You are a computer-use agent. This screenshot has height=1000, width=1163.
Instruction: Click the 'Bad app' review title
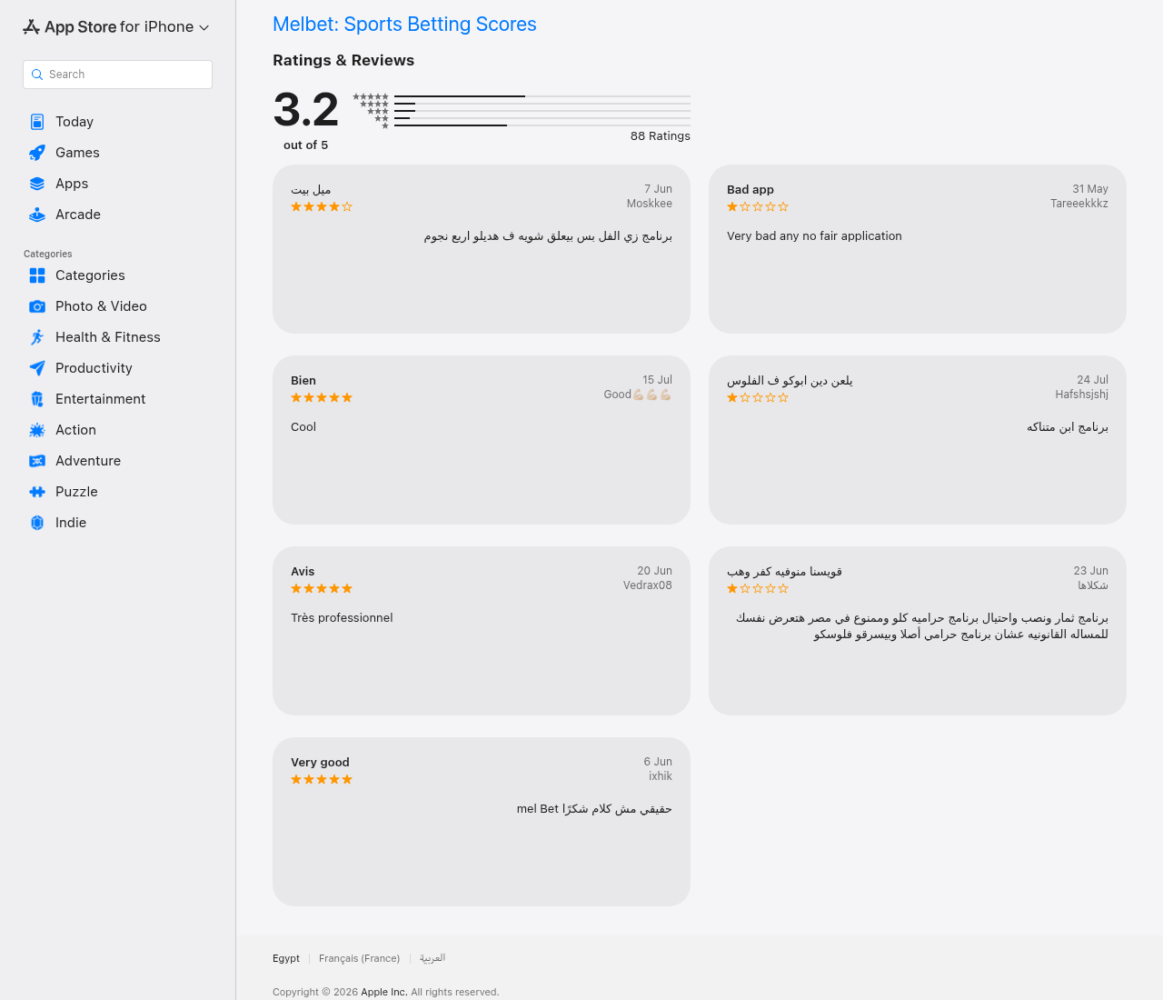pos(750,190)
